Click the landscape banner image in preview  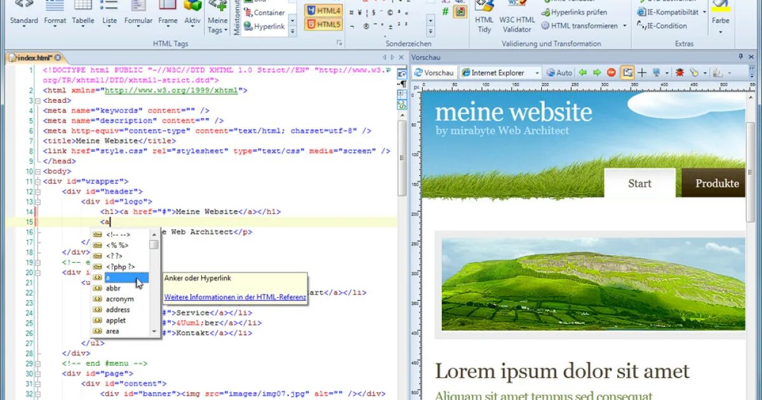click(x=593, y=284)
